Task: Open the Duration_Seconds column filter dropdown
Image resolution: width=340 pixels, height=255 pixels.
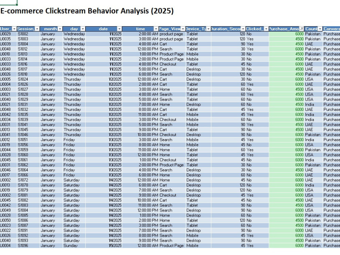Action: point(243,29)
